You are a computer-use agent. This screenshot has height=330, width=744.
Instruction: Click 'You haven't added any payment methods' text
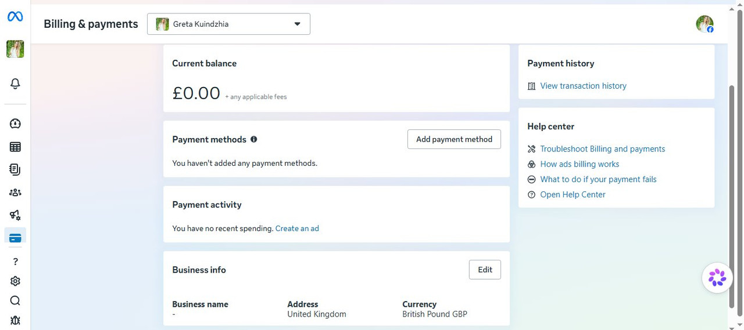(x=245, y=164)
